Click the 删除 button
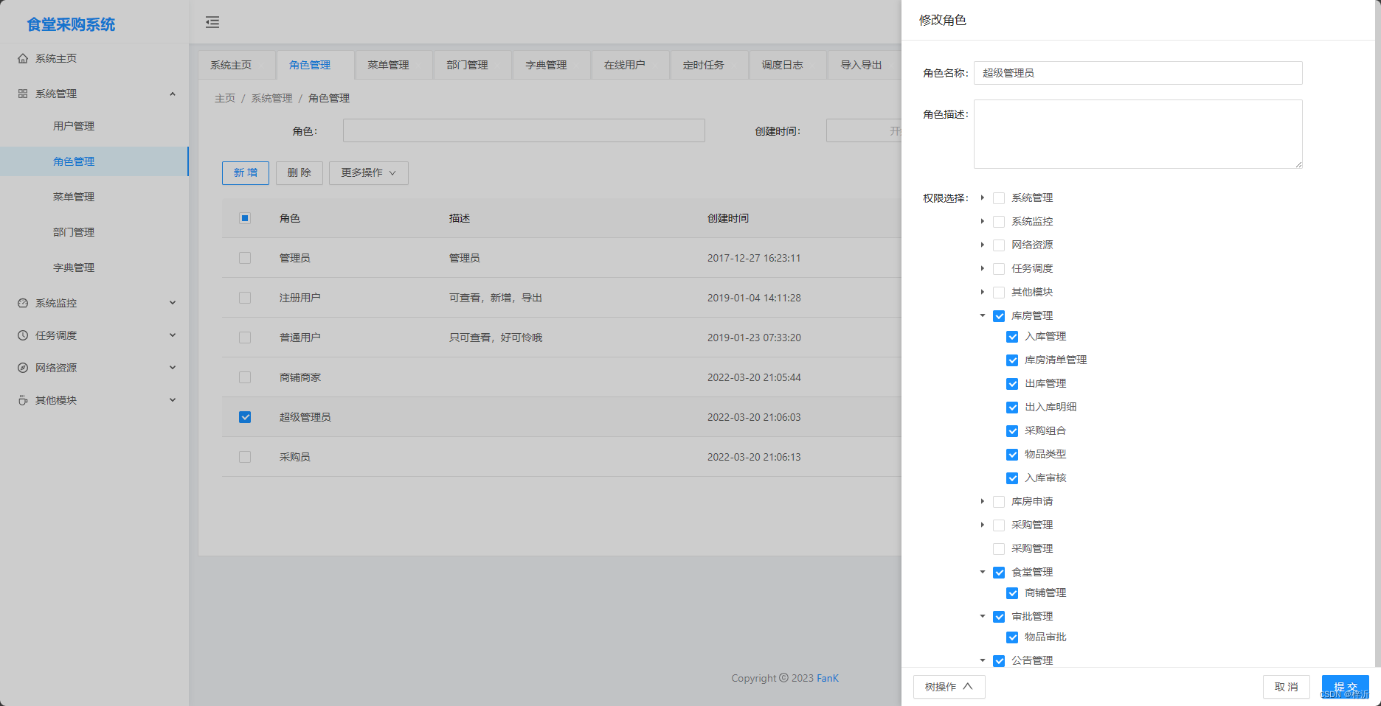Screen dimensions: 1381x706 point(299,173)
